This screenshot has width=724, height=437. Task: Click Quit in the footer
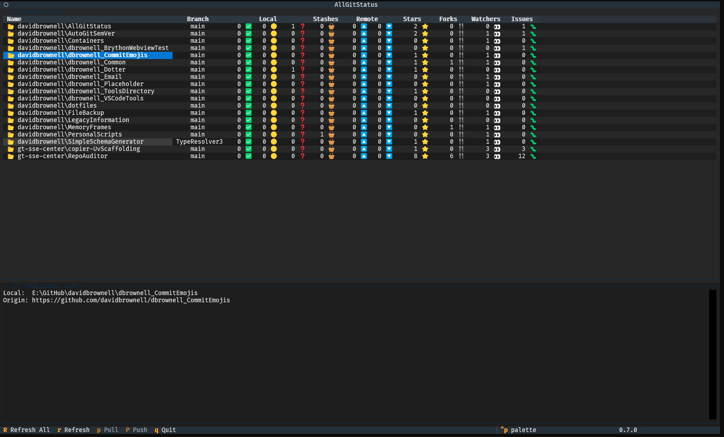click(165, 430)
